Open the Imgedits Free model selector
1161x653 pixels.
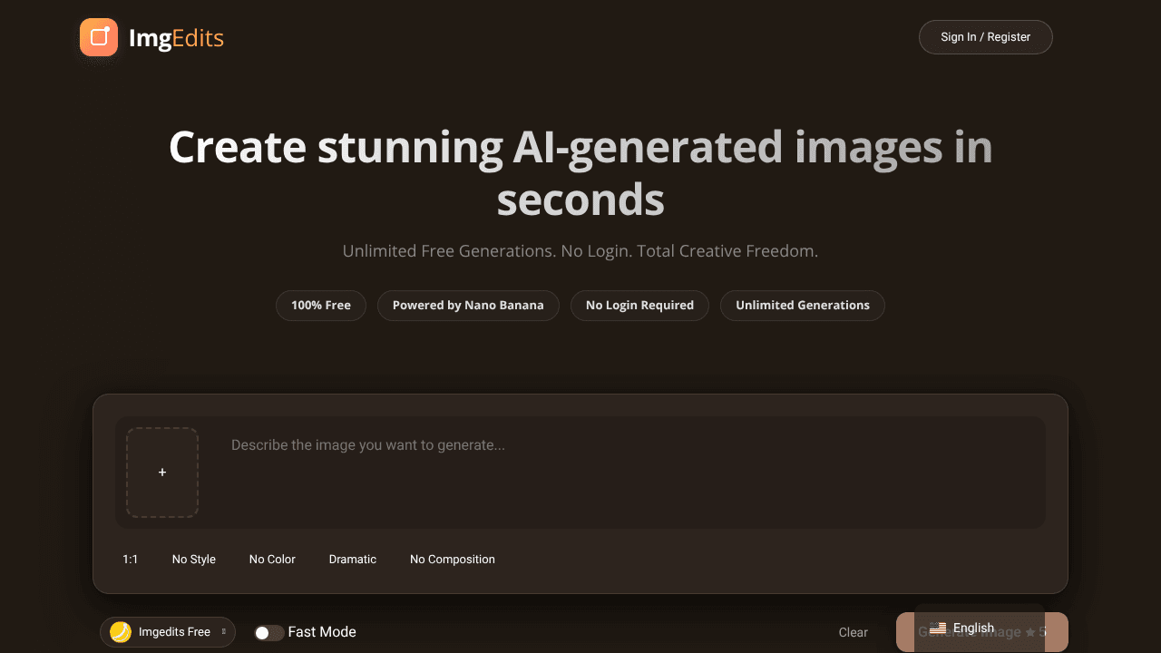click(x=168, y=632)
